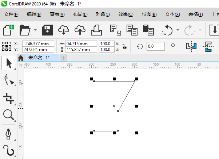Image resolution: width=219 pixels, height=159 pixels.
Task: Open the 位图(B) menu
Action: [149, 14]
